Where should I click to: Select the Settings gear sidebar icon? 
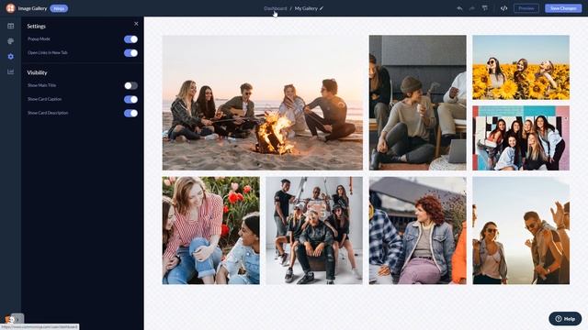10,57
